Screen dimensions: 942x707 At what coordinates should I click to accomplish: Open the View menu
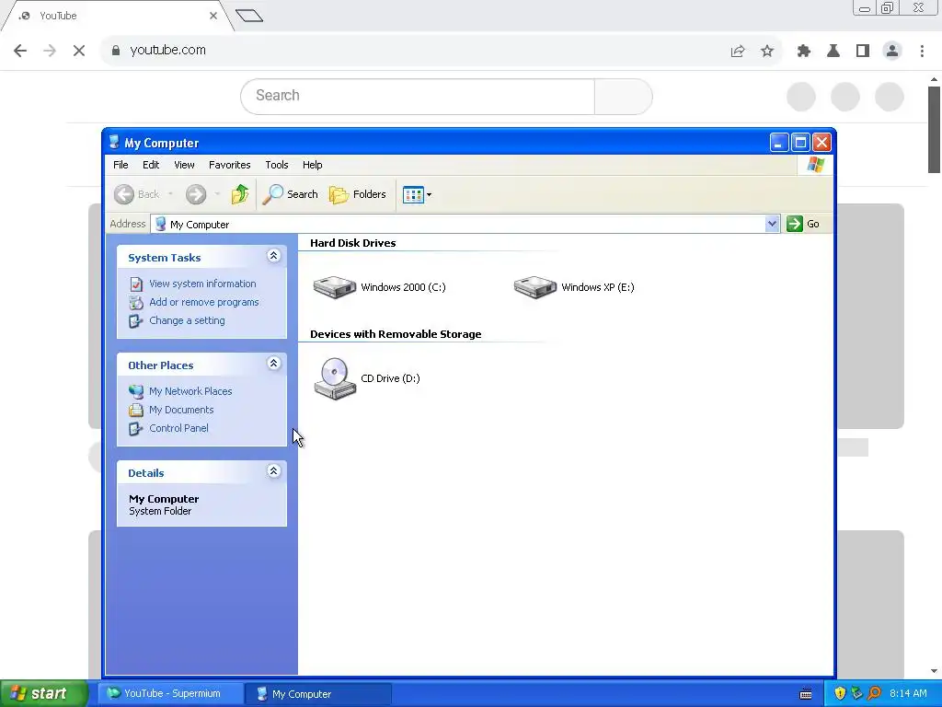[184, 165]
